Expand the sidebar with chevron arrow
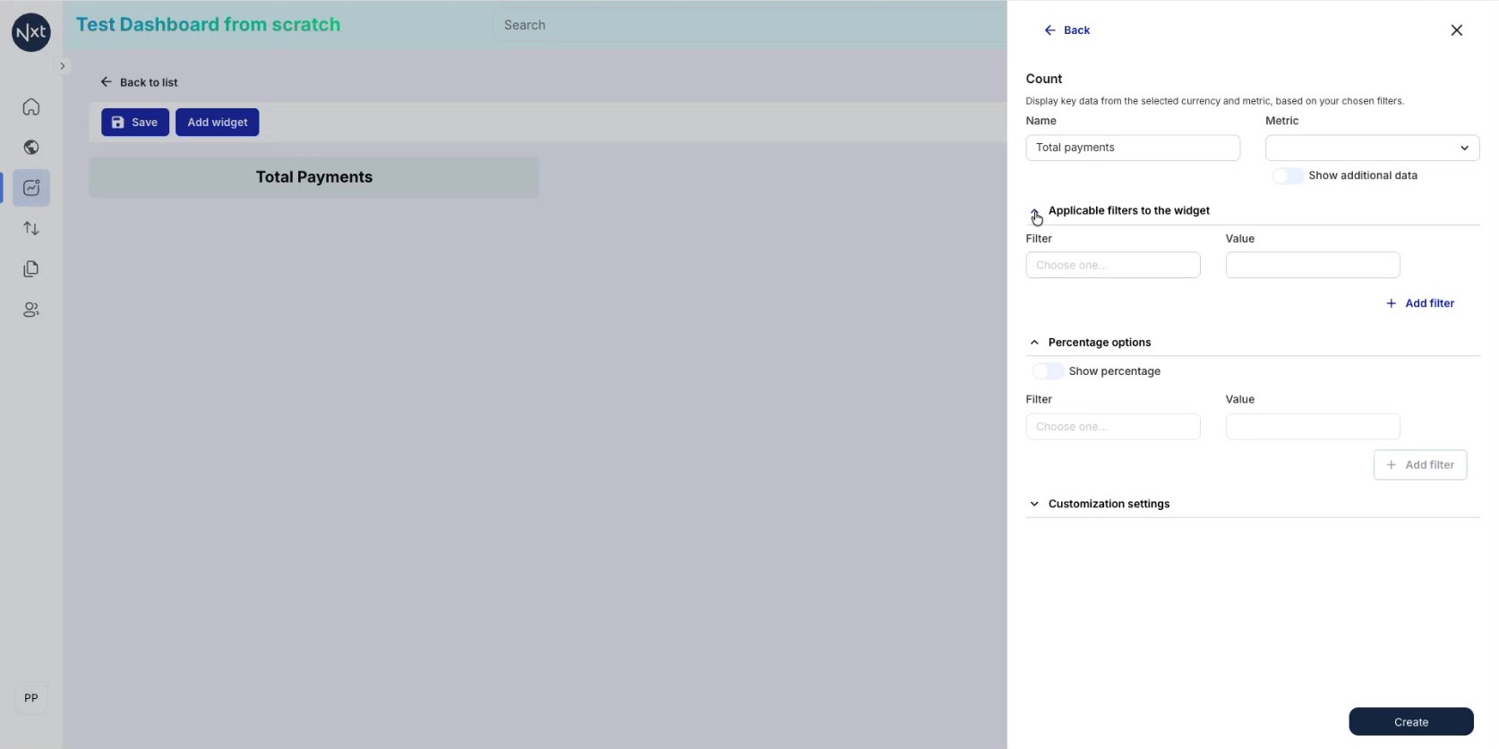The image size is (1499, 749). (62, 66)
